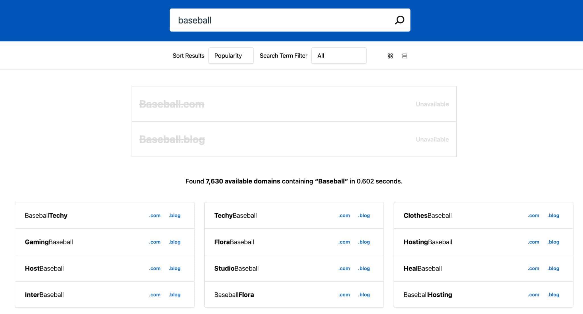The width and height of the screenshot is (583, 314).
Task: Click the unavailable Baseball.com result
Action: tap(294, 104)
